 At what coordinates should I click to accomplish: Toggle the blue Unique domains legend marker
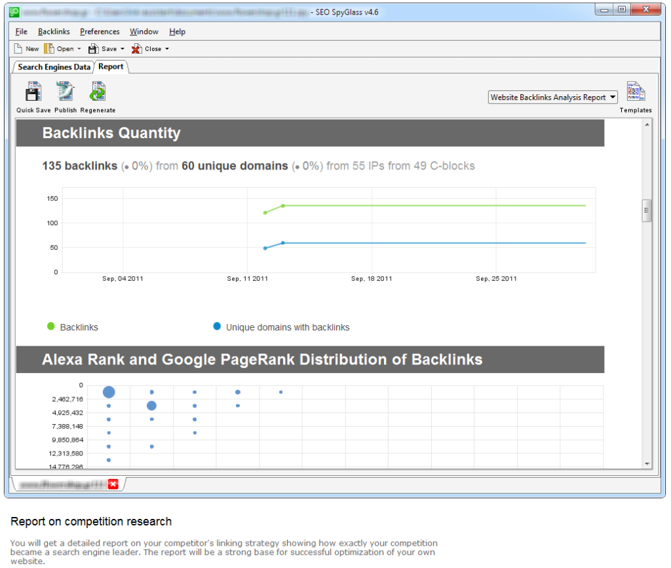click(217, 327)
